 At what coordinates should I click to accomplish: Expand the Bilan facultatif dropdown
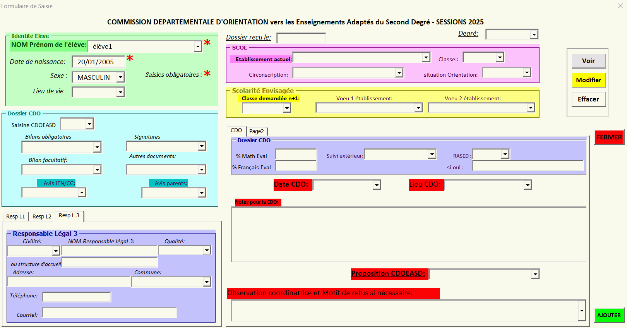(x=97, y=170)
